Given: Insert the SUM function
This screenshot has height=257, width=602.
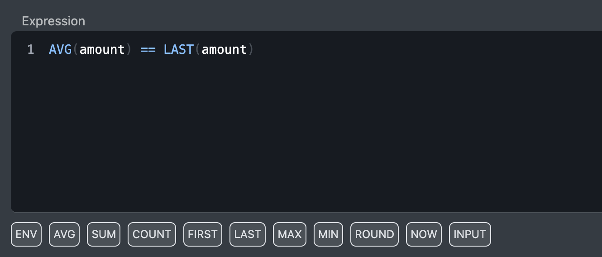Looking at the screenshot, I should (104, 234).
